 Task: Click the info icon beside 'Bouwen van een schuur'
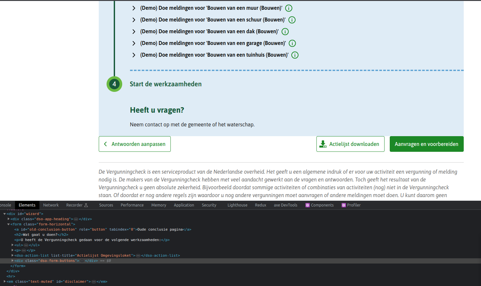292,20
